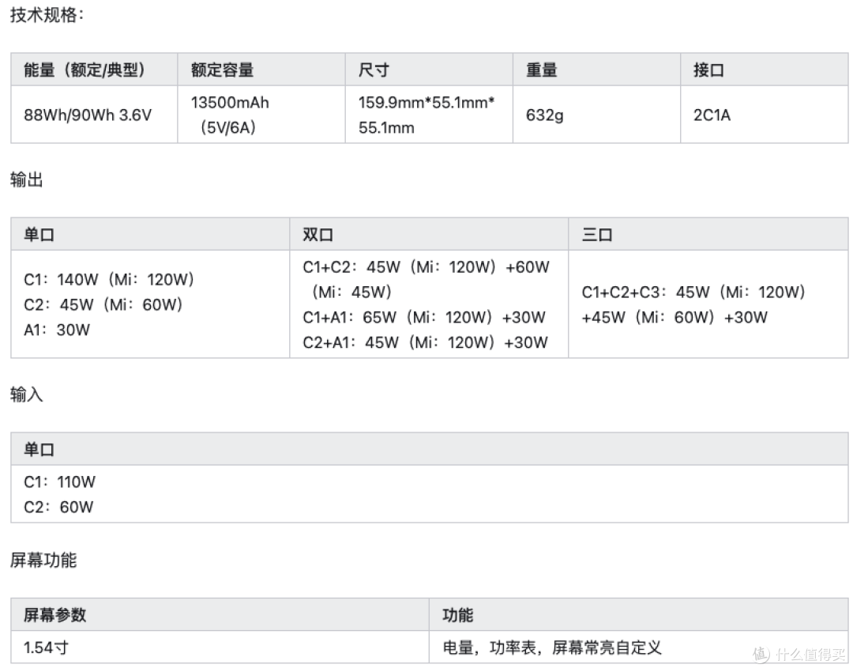Select the 'C2: 60W' input line
The image size is (853, 672).
click(x=58, y=507)
